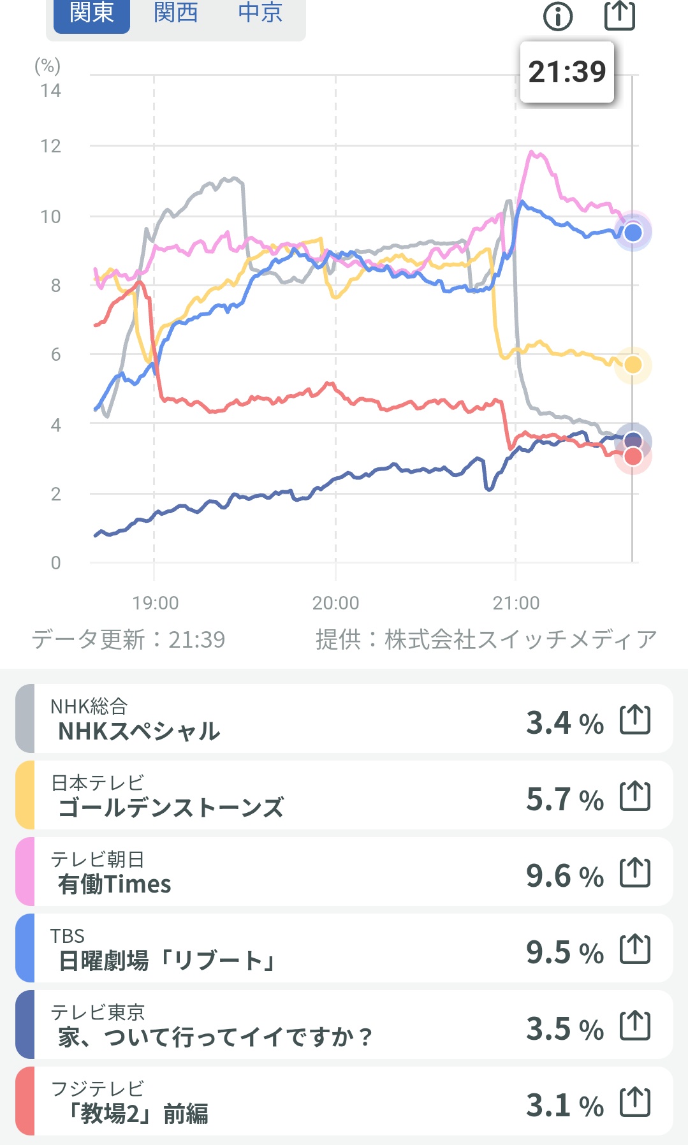
Task: Tap the share icon above the chart
Action: 619,15
